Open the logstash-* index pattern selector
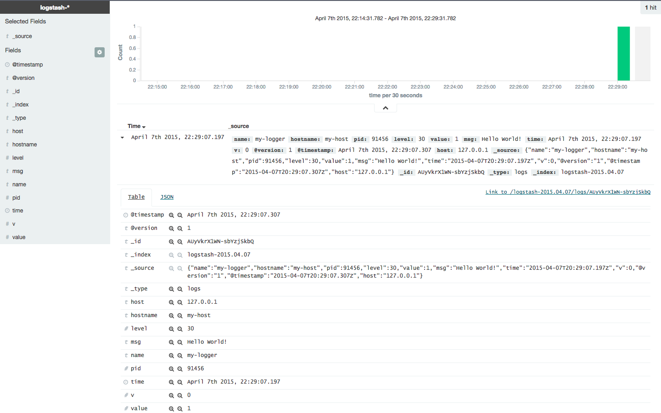Screen dimensions: 661x413 point(55,7)
